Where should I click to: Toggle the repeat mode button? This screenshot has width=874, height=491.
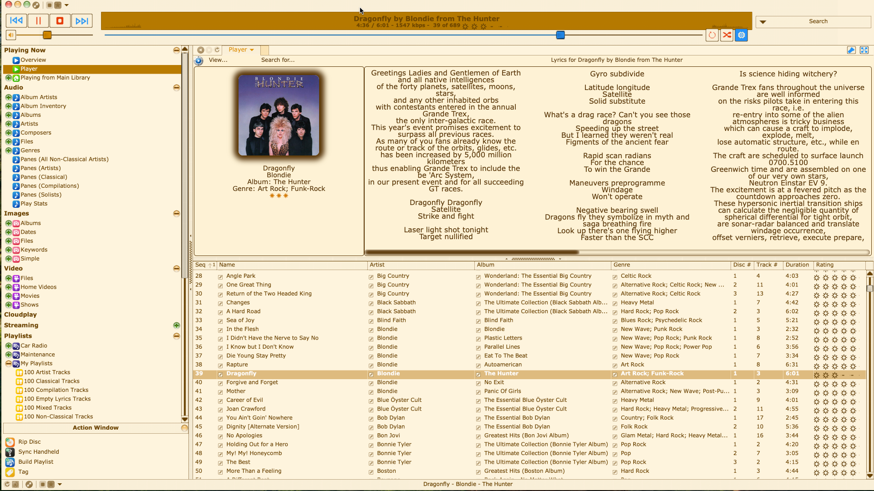tap(712, 35)
